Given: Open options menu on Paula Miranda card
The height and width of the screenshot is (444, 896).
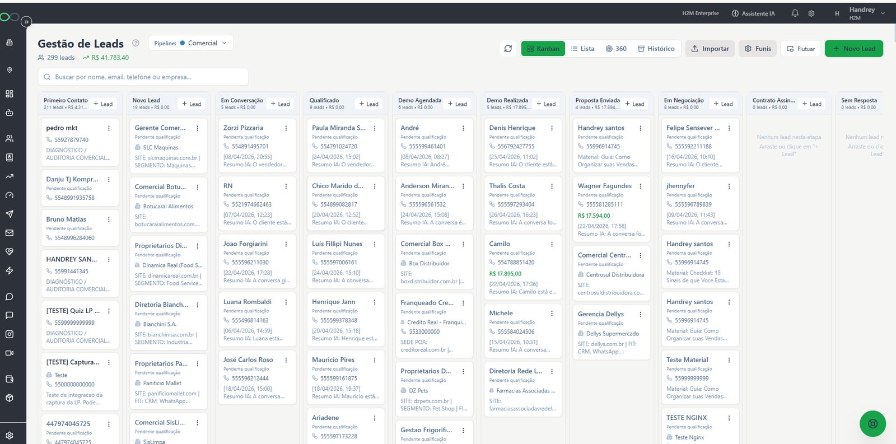Looking at the screenshot, I should pos(375,128).
